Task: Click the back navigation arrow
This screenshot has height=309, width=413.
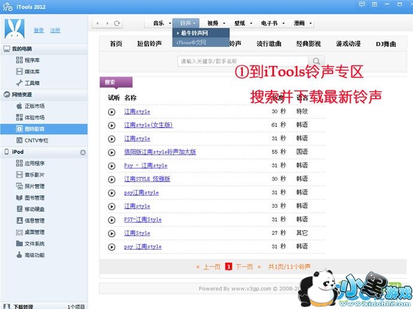Action: tap(98, 23)
